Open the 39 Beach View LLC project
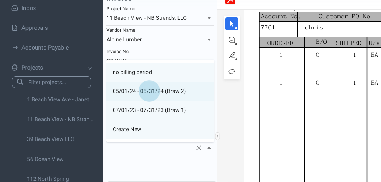 (50, 139)
